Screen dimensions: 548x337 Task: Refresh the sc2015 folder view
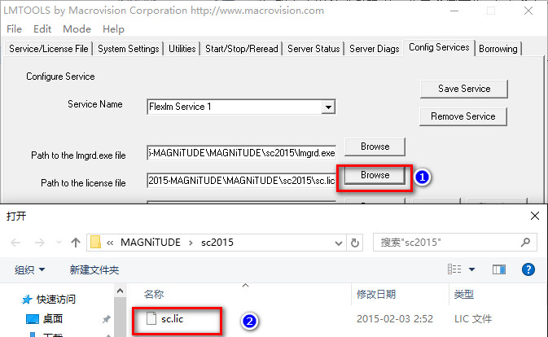coord(355,243)
